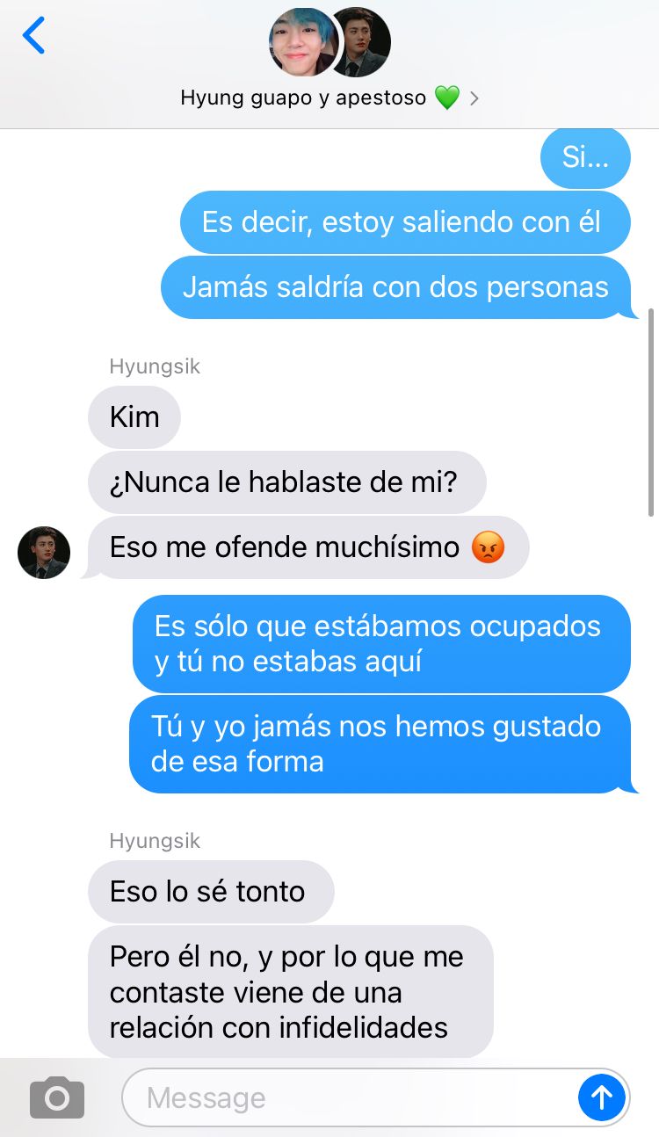Tap the angry face emoji

pyautogui.click(x=488, y=548)
